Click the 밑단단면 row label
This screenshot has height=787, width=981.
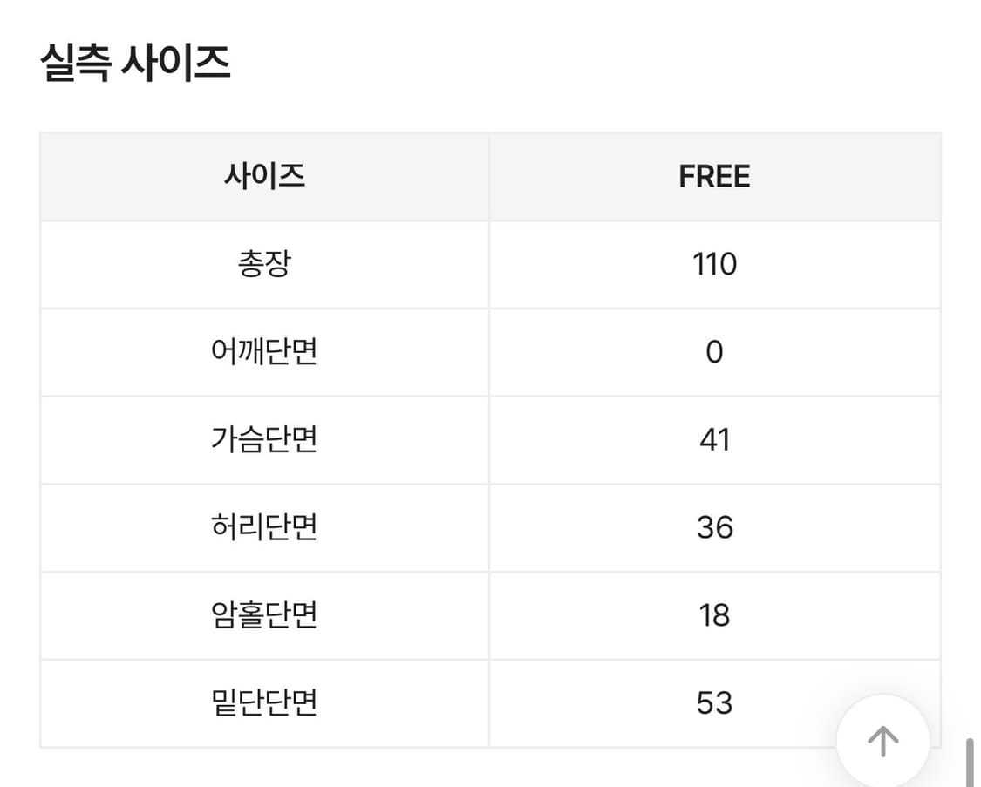click(x=263, y=703)
